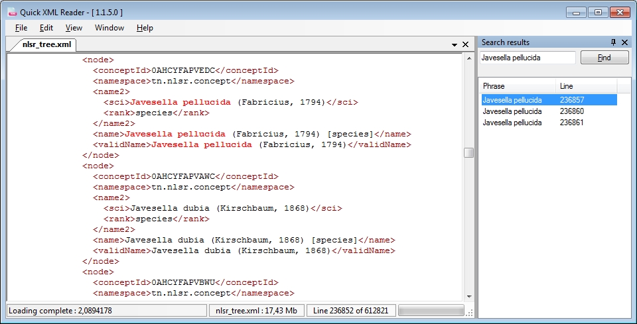
Task: Sort results by Phrase column header
Action: (x=518, y=86)
